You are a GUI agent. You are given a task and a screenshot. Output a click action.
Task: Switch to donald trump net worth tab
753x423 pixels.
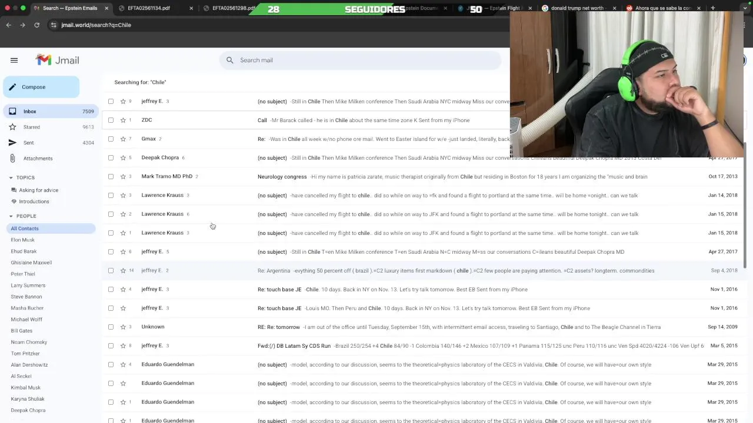(578, 8)
